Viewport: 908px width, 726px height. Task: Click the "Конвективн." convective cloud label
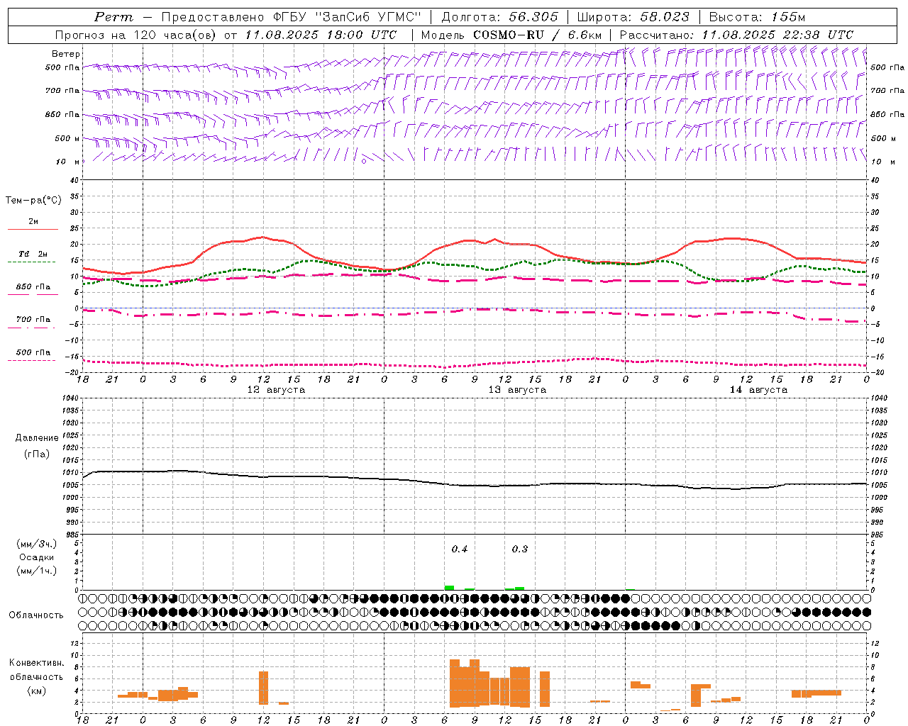[37, 663]
